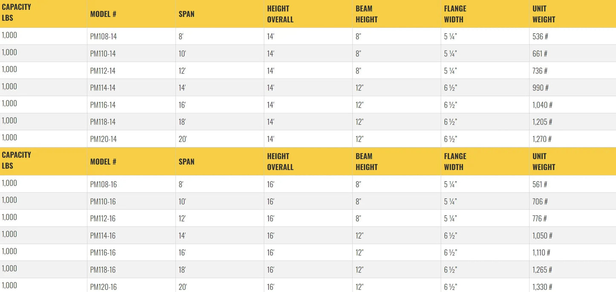Click the PM118-16 model cell
Viewport: 616px width, 292px height.
pos(103,270)
